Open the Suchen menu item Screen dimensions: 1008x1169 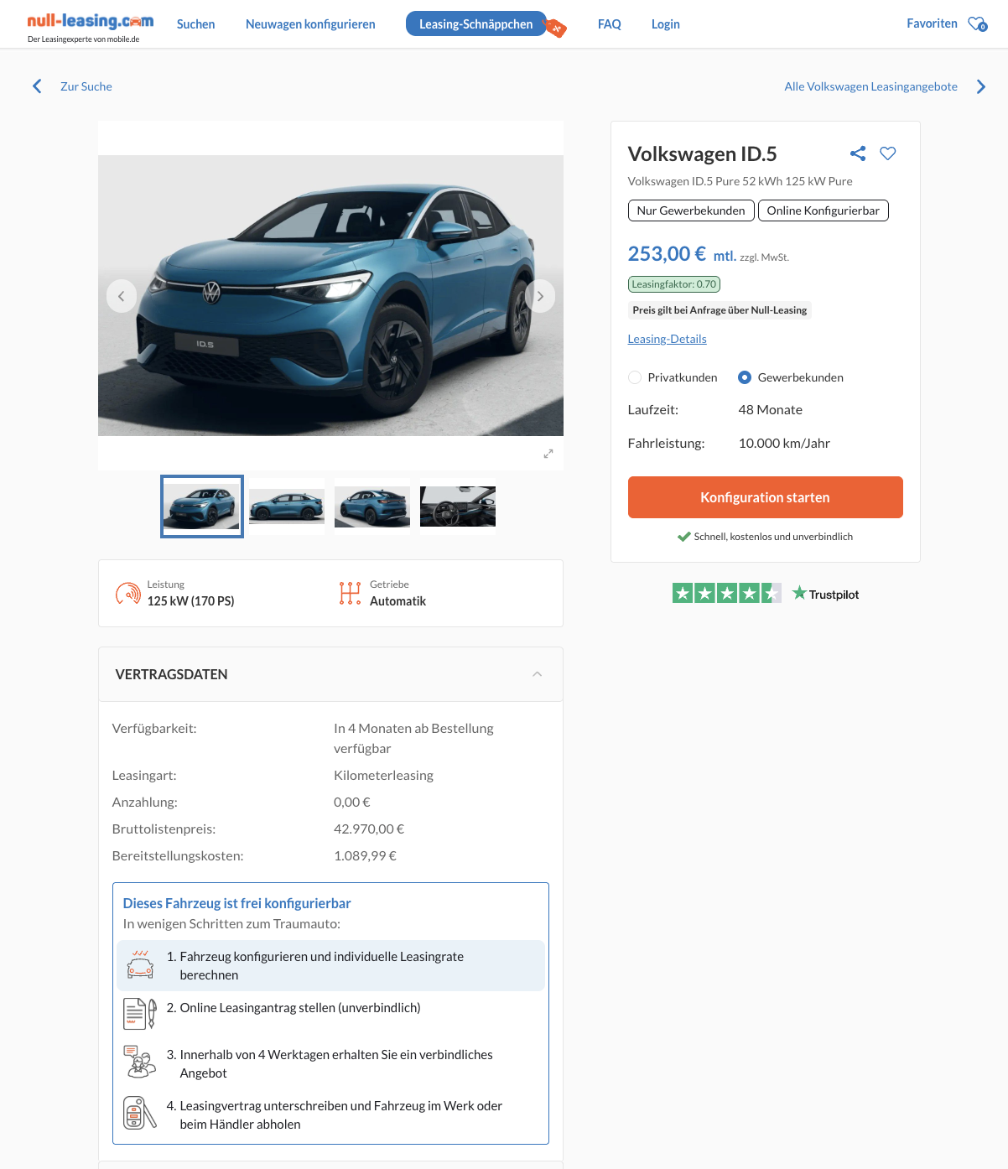pos(195,24)
